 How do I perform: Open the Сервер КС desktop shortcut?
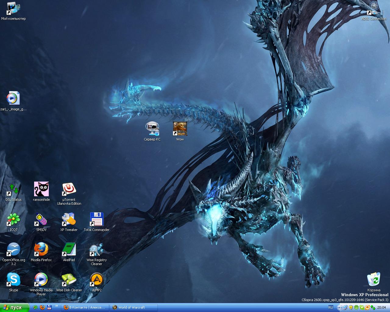tap(152, 129)
